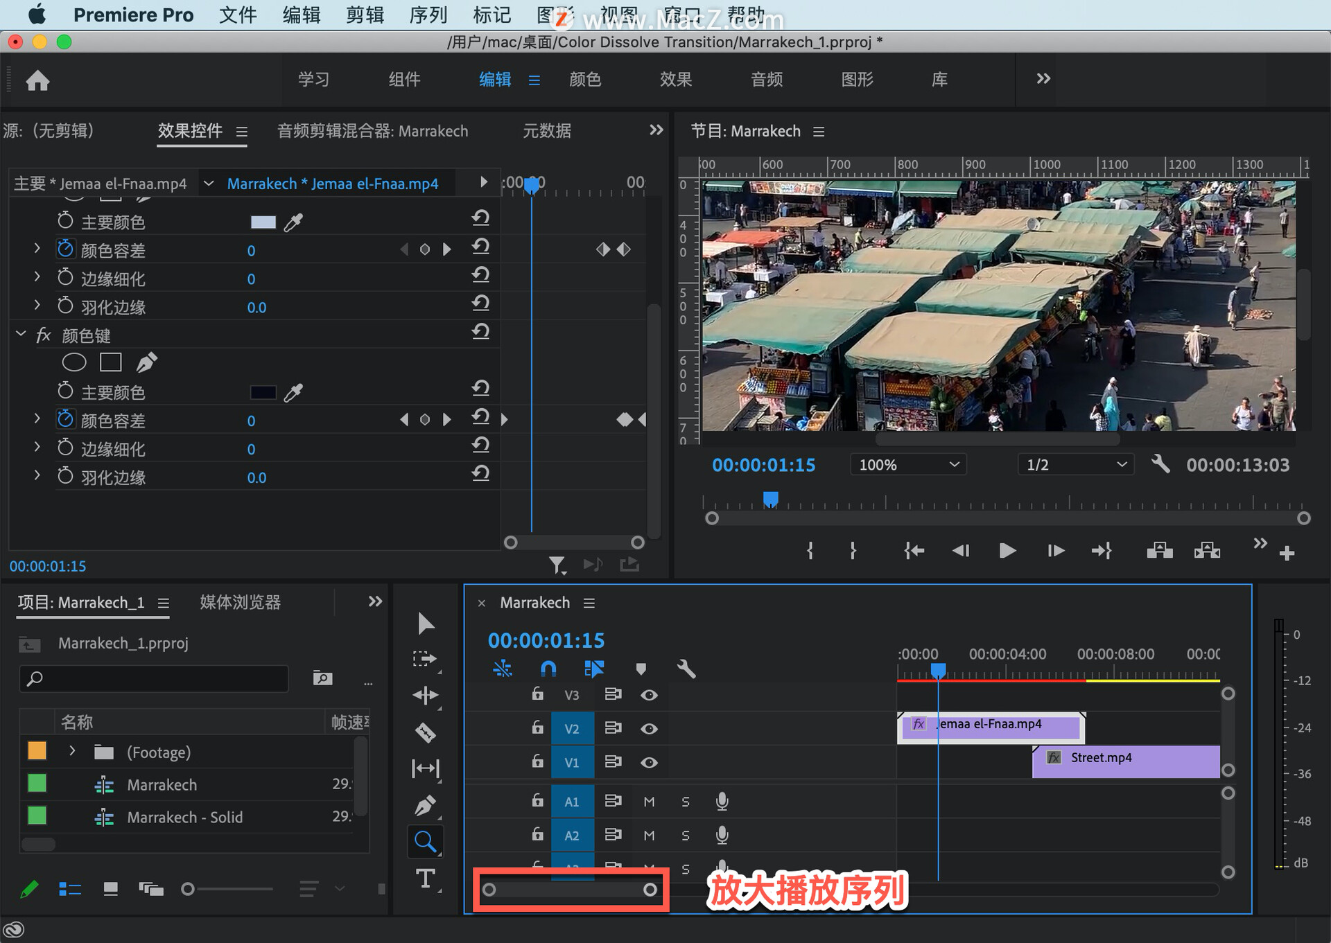
Task: Select the Track Select Forward tool
Action: 425,658
